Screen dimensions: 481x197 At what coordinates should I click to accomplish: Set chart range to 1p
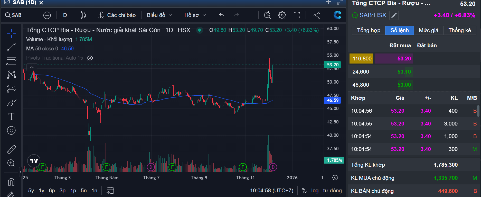click(73, 191)
